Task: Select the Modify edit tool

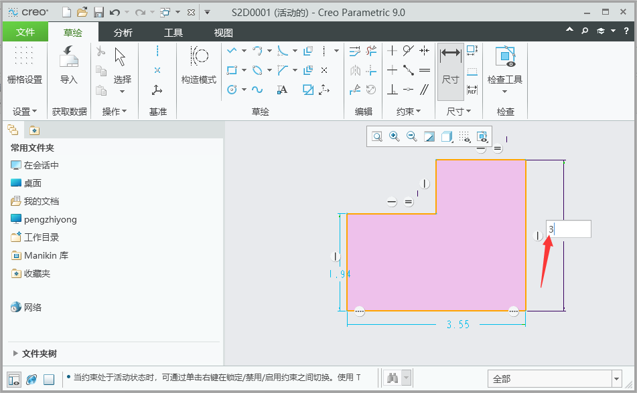Action: click(x=354, y=51)
